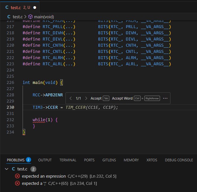Collapse the test.c problems group

[x=7, y=169]
